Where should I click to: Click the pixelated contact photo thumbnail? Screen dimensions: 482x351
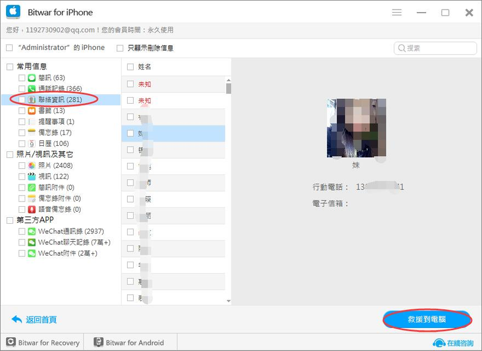[356, 128]
